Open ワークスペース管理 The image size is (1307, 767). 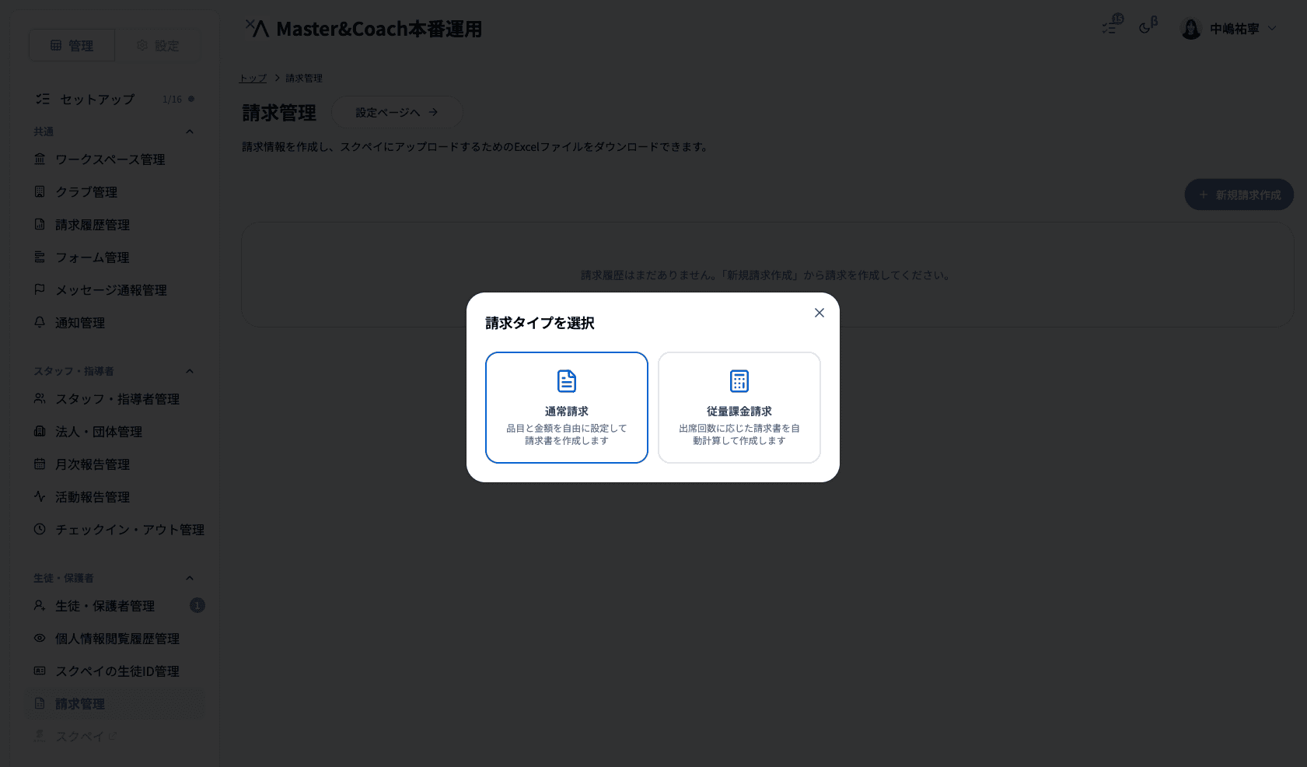[x=115, y=159]
